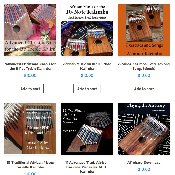The width and height of the screenshot is (175, 175).
Task: Open 10 Traditional African Pieces for Alto title
Action: (30, 165)
